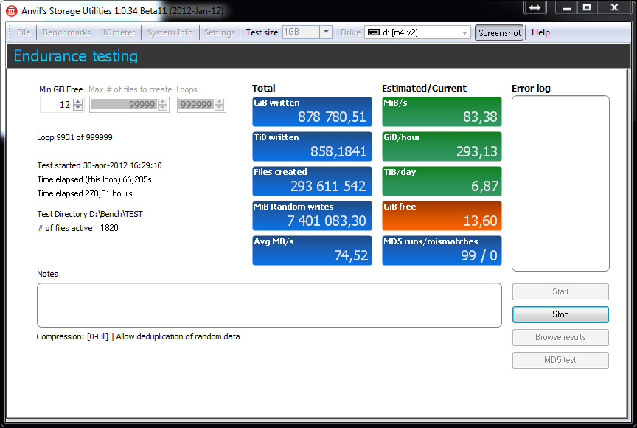Click the Total column heading
Viewport: 637px width, 428px height.
coord(264,89)
